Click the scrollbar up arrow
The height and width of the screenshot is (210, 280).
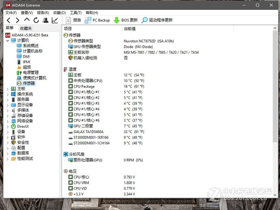pyautogui.click(x=275, y=28)
